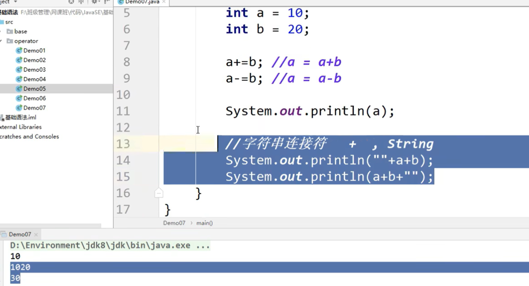
Task: Click the locate opened file target icon
Action: 71,2
